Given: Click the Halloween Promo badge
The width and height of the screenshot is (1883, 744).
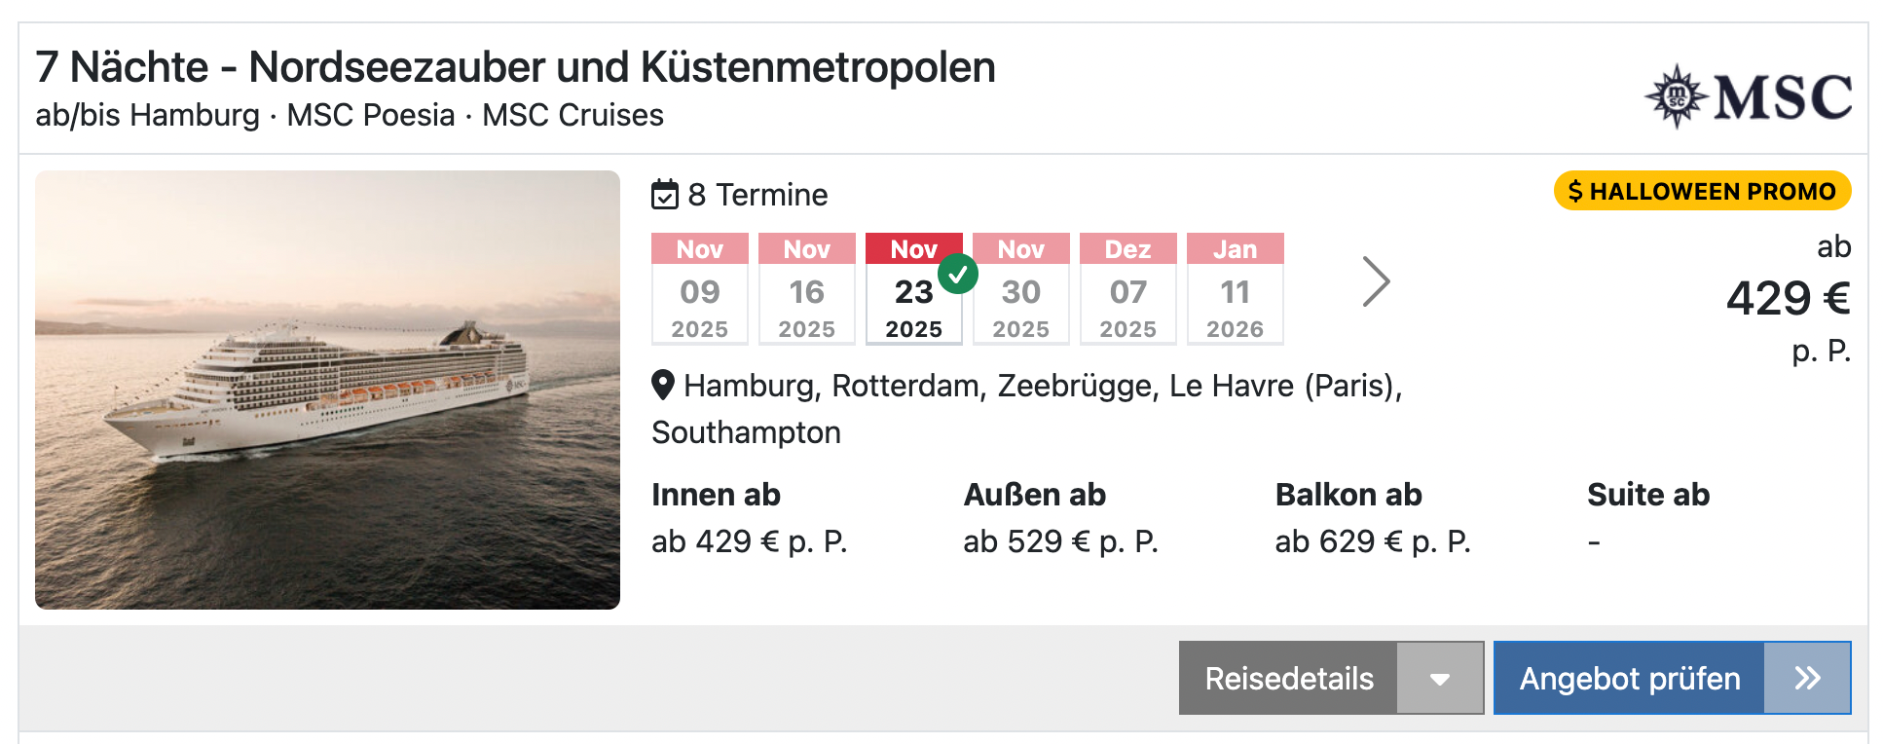Looking at the screenshot, I should tap(1702, 191).
